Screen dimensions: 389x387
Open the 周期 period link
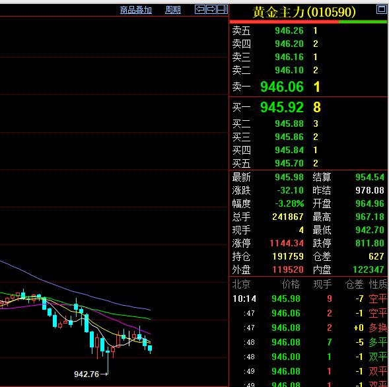(x=173, y=10)
